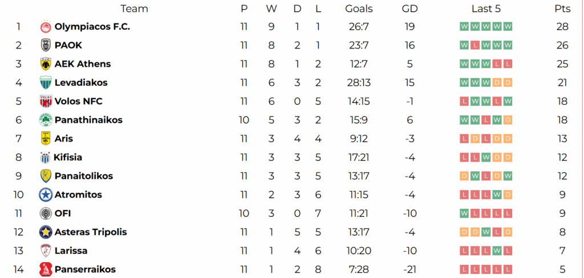
Task: Click the Panserraikos red lion crest
Action: pos(46,269)
